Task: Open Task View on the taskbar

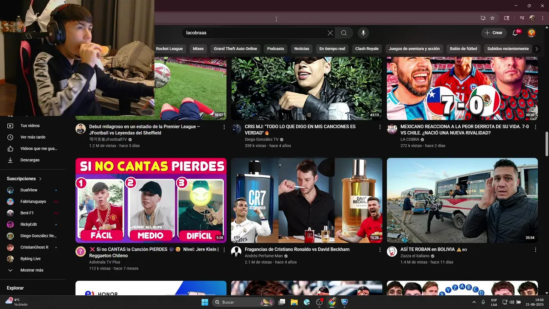Action: 282,302
